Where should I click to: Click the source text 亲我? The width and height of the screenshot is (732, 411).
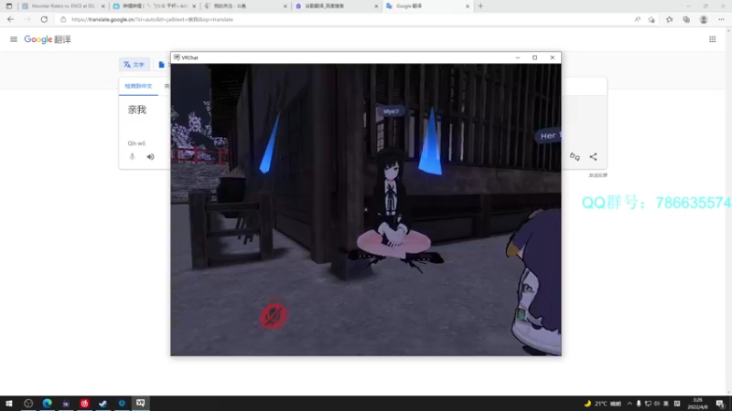point(137,110)
